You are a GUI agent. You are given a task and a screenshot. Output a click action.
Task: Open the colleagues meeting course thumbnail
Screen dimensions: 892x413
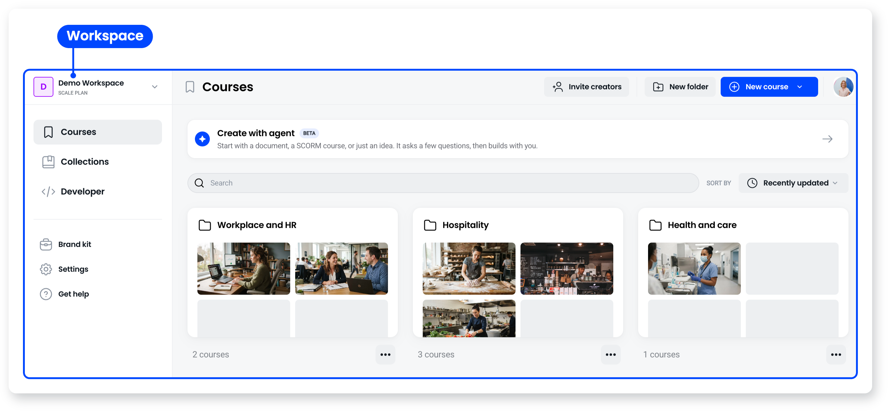(341, 269)
